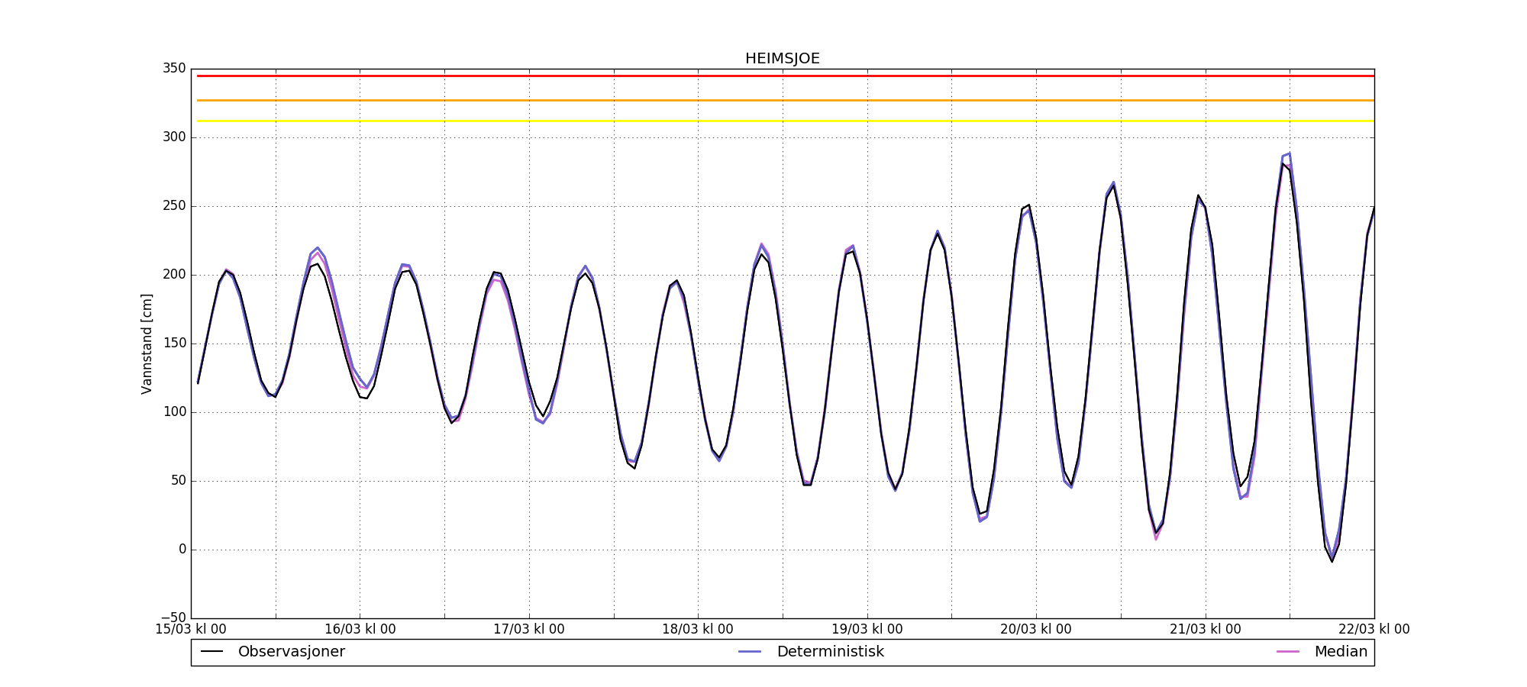1527x687 pixels.
Task: Click the HEIMSJOE chart title
Action: point(782,59)
